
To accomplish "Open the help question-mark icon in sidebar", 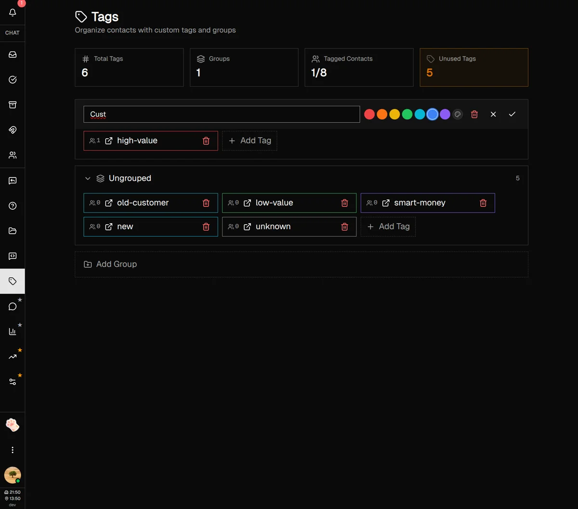I will coord(12,205).
